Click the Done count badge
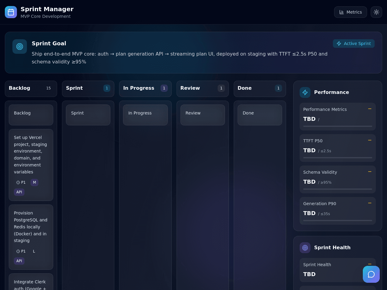387x290 pixels. (x=278, y=88)
